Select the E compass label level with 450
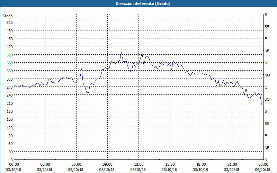Viewport: 277px width, 173px height. pyautogui.click(x=266, y=39)
